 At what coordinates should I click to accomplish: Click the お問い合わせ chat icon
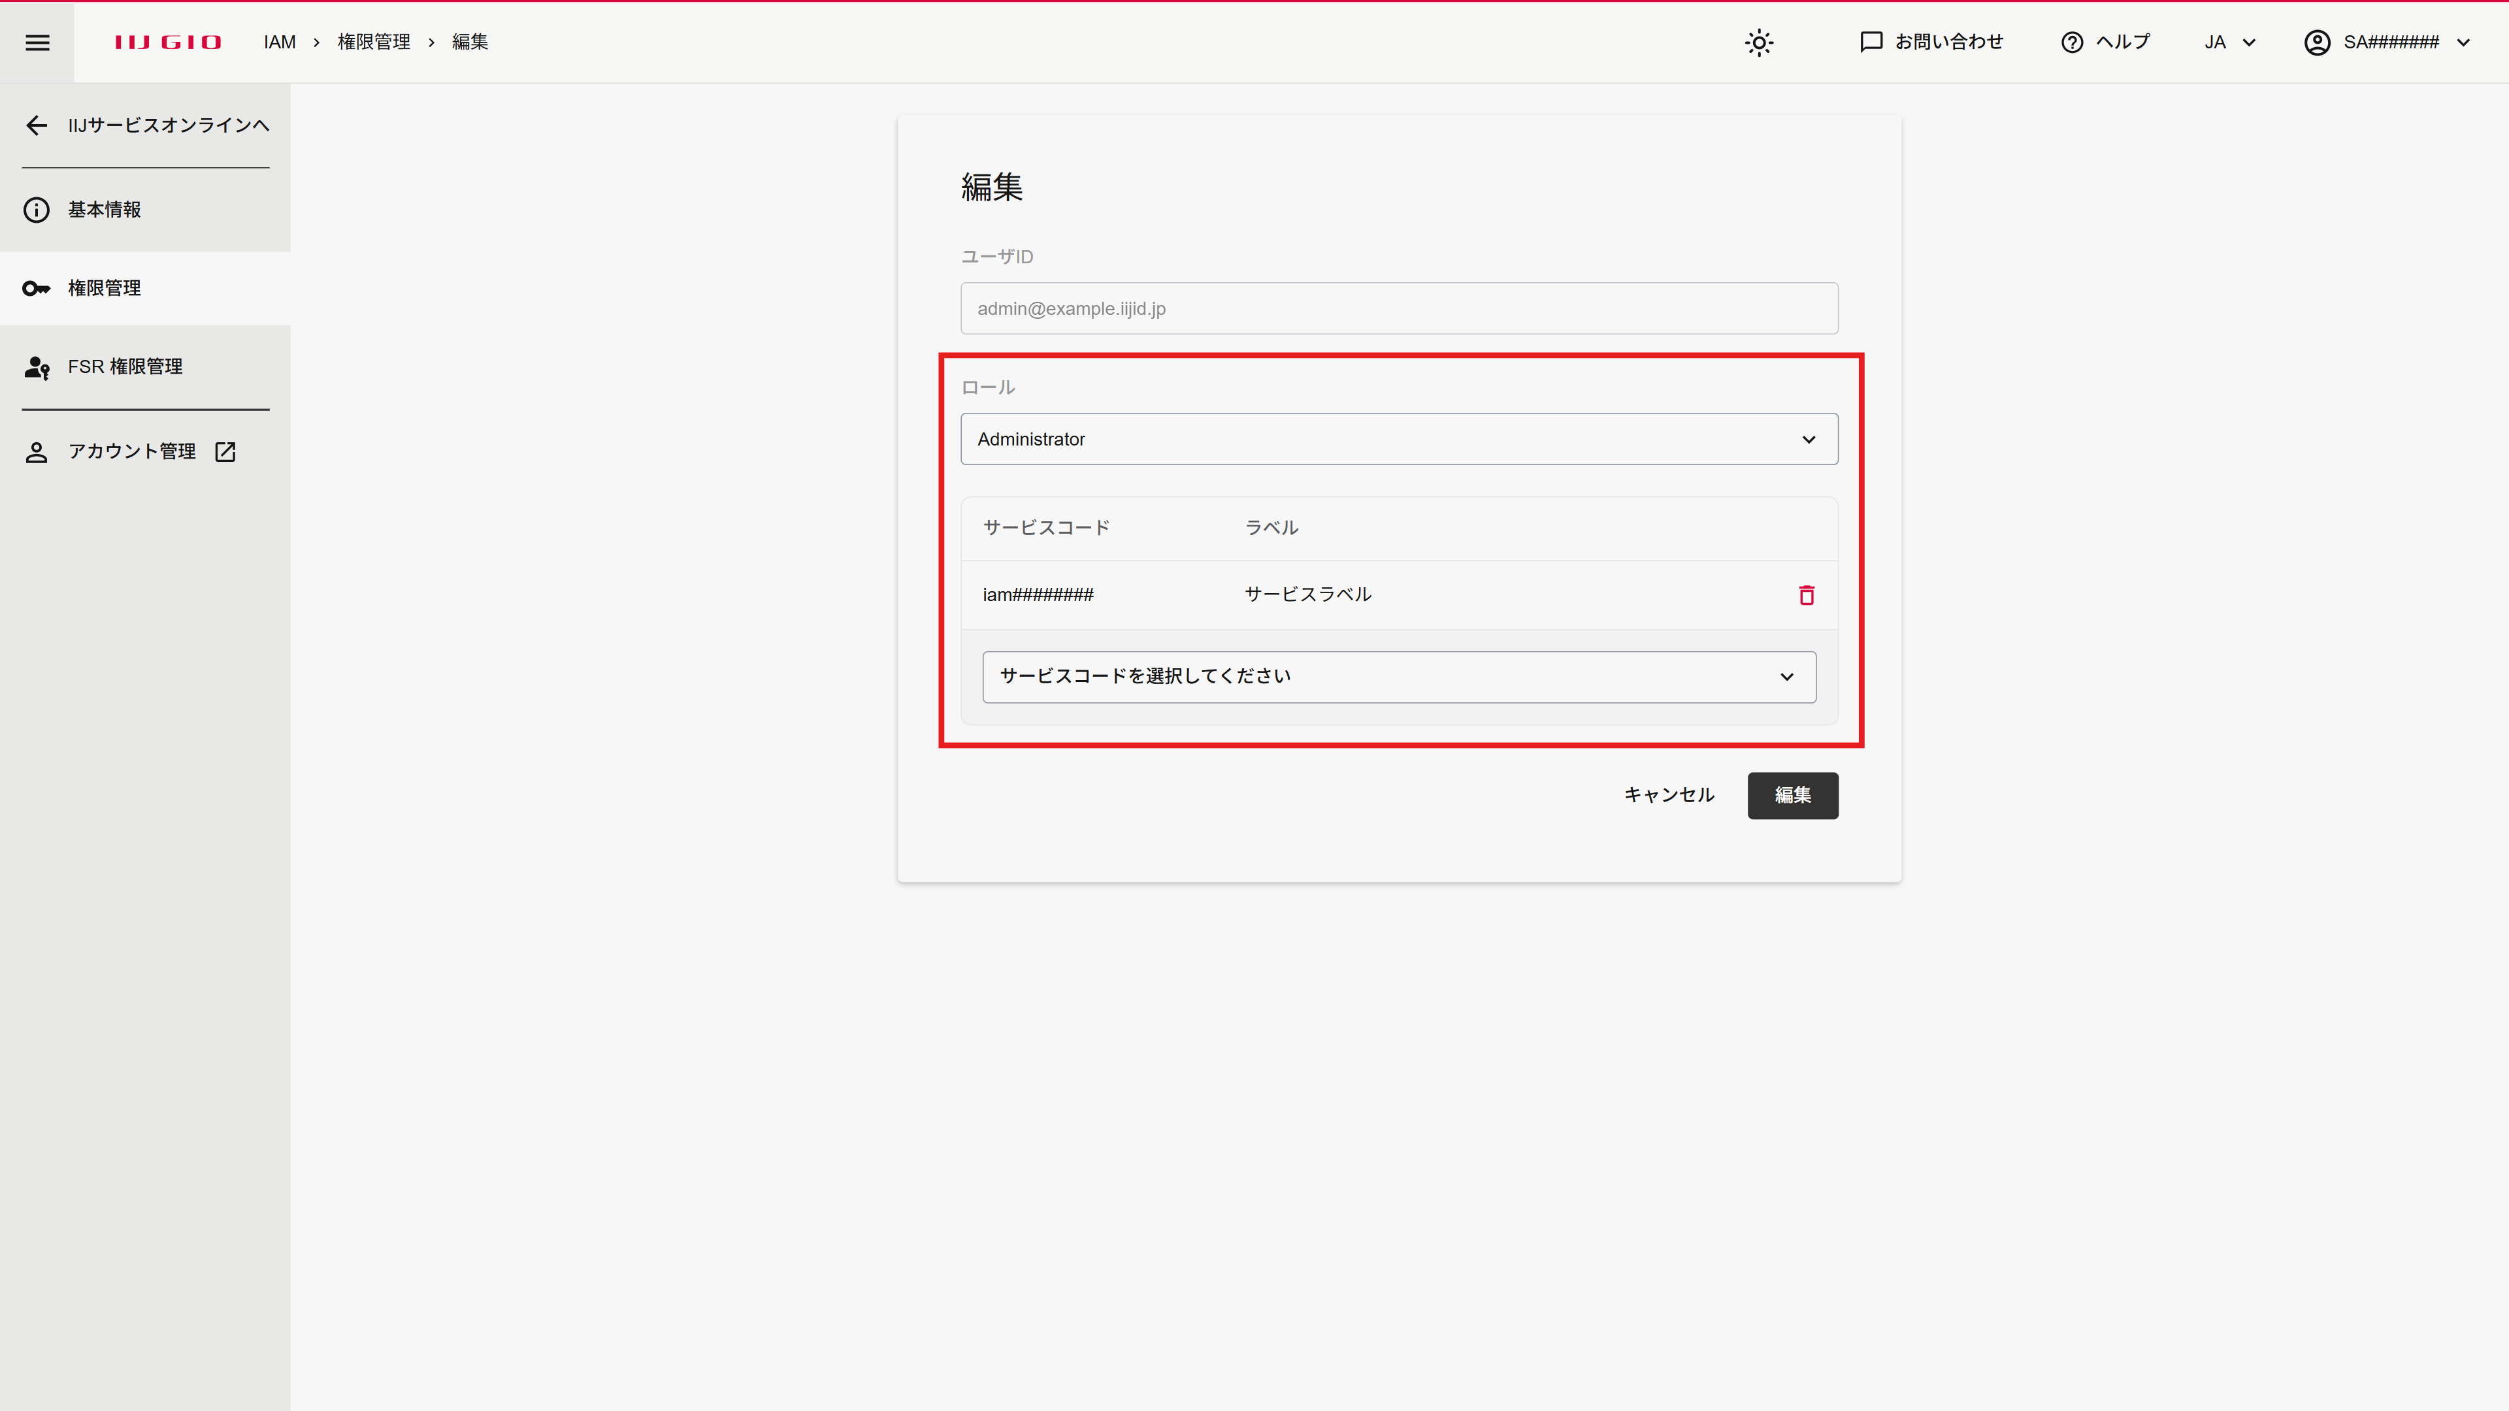[x=1871, y=42]
